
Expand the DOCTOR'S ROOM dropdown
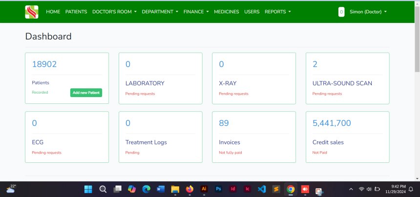point(114,12)
